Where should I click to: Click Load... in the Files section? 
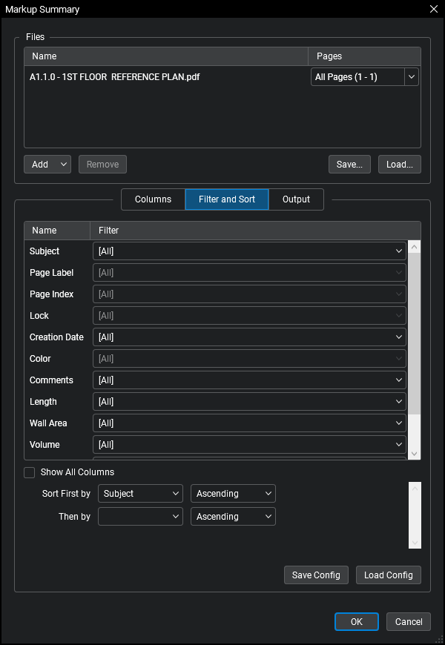coord(400,165)
